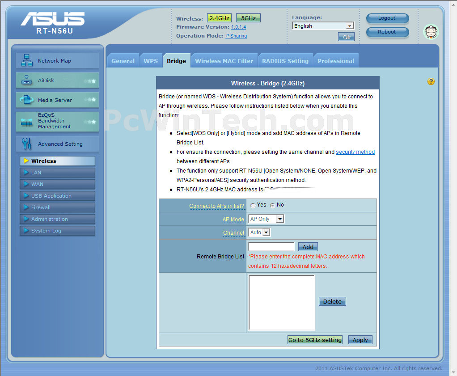This screenshot has width=457, height=376.
Task: Click the Delete button
Action: pyautogui.click(x=332, y=301)
